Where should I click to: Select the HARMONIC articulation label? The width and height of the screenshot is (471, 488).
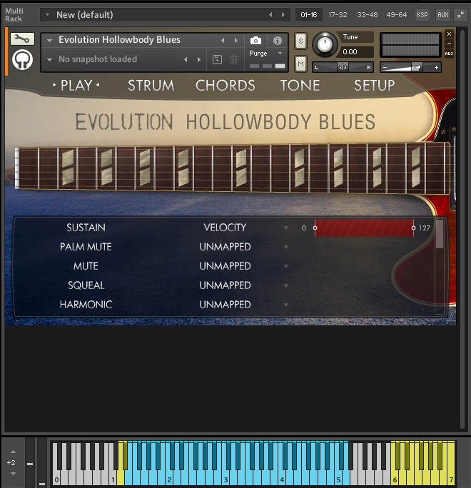[x=86, y=305]
